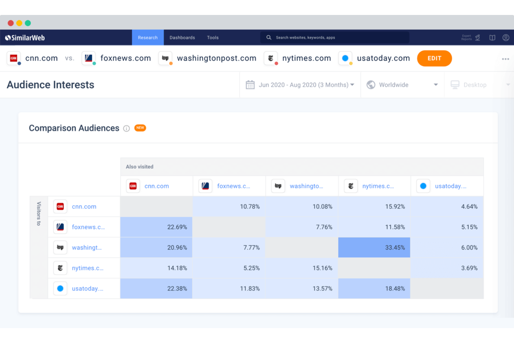Select the 11.83% cell
Viewport: 514px width, 343px height.
(x=229, y=289)
